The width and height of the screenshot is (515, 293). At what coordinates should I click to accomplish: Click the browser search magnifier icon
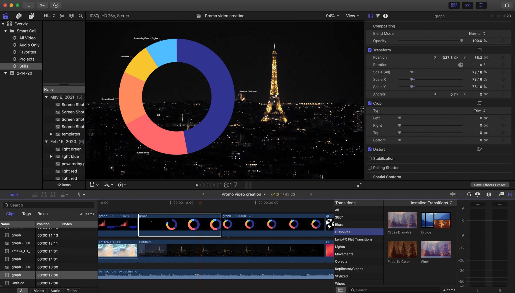tap(80, 16)
